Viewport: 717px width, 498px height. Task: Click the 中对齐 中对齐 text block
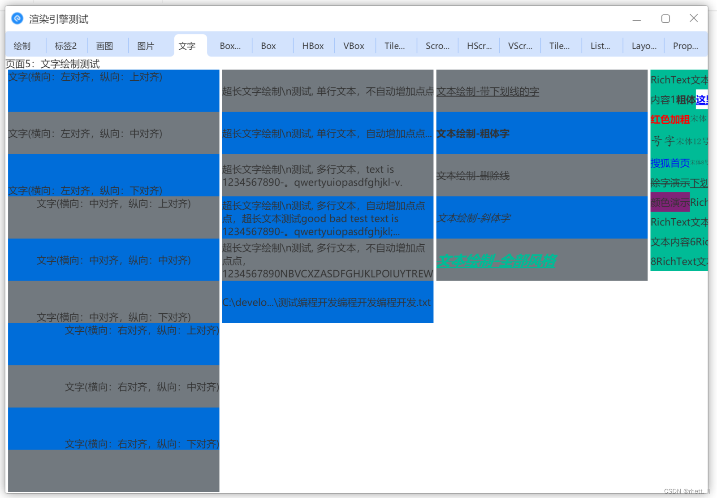tap(113, 260)
